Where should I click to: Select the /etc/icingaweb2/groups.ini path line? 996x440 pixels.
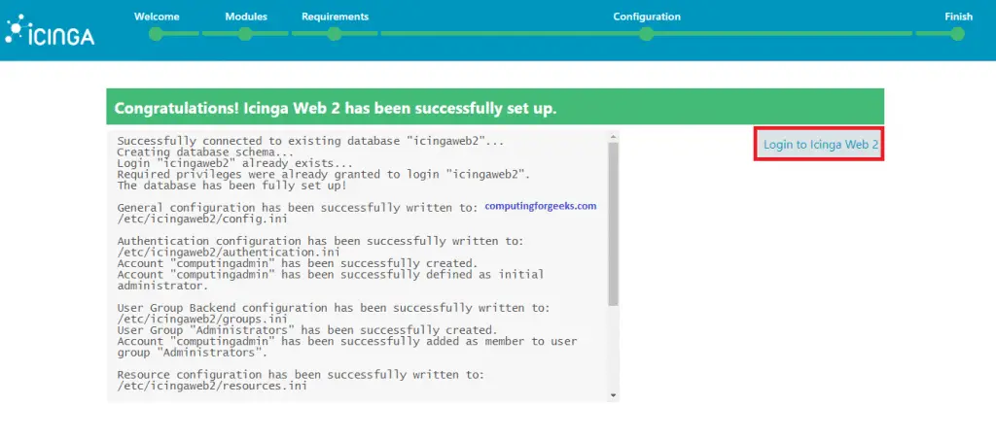pos(202,319)
